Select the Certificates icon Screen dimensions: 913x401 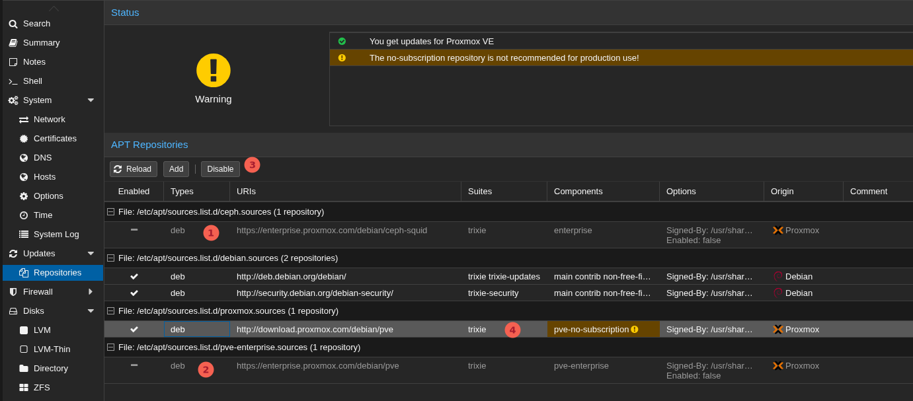22,138
